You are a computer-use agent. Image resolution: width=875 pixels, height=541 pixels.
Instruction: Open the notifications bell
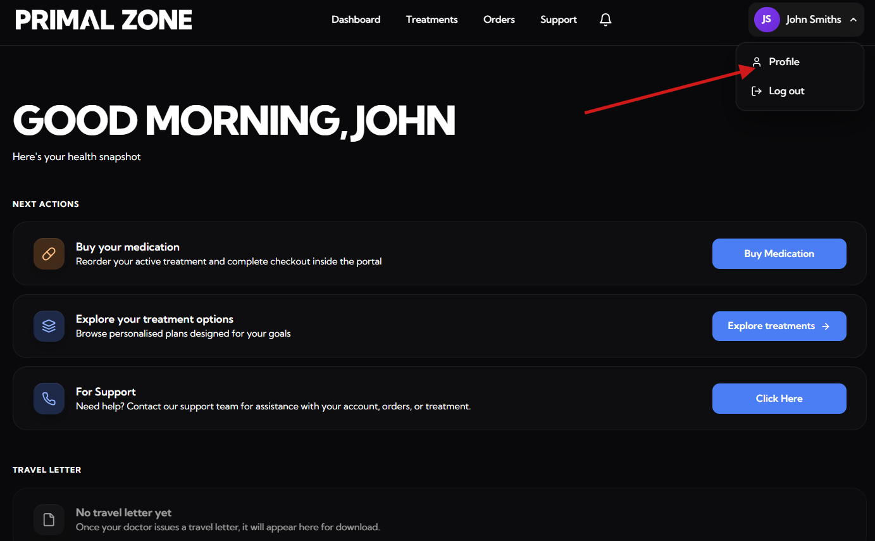coord(605,20)
